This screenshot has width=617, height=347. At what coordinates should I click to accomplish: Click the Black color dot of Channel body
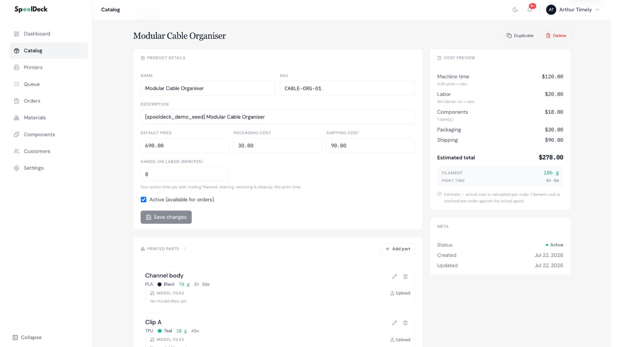(159, 284)
